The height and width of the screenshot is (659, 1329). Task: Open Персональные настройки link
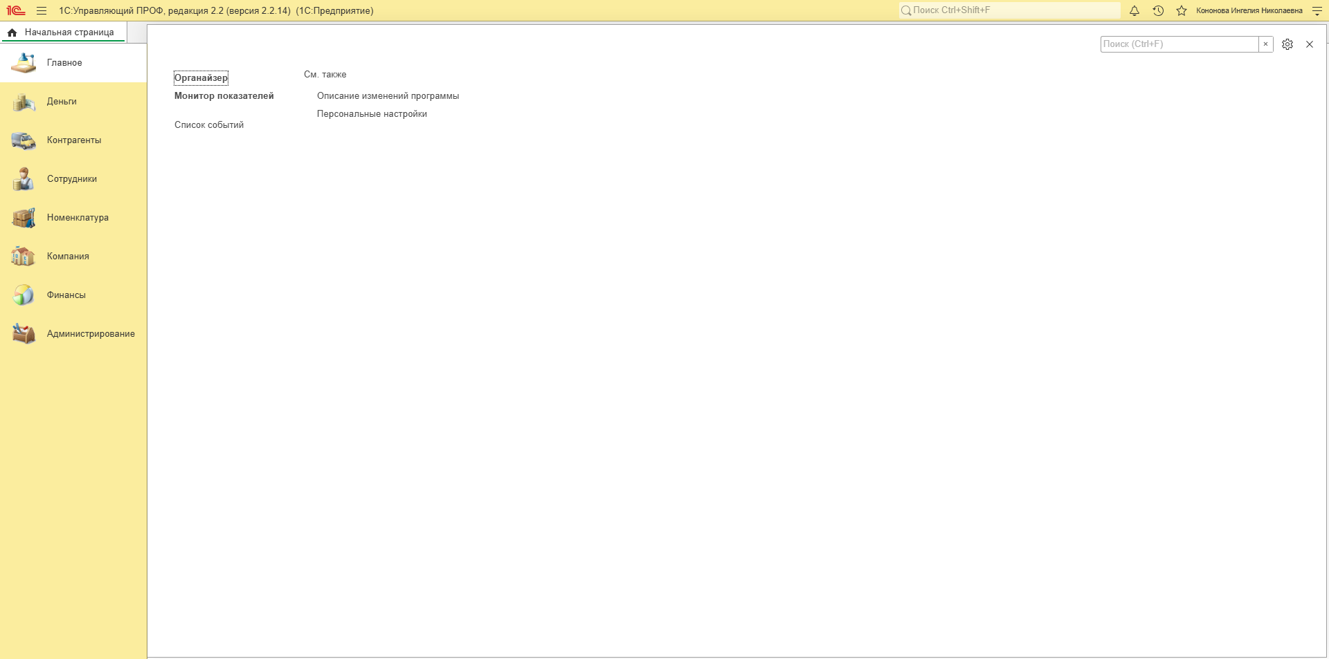372,114
